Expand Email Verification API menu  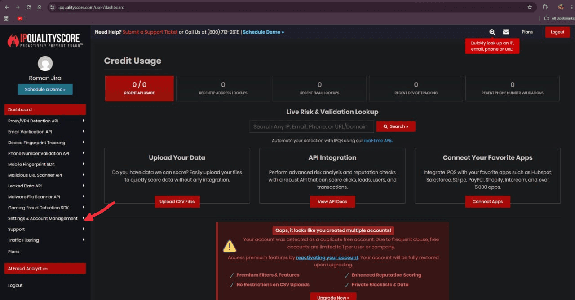(45, 132)
